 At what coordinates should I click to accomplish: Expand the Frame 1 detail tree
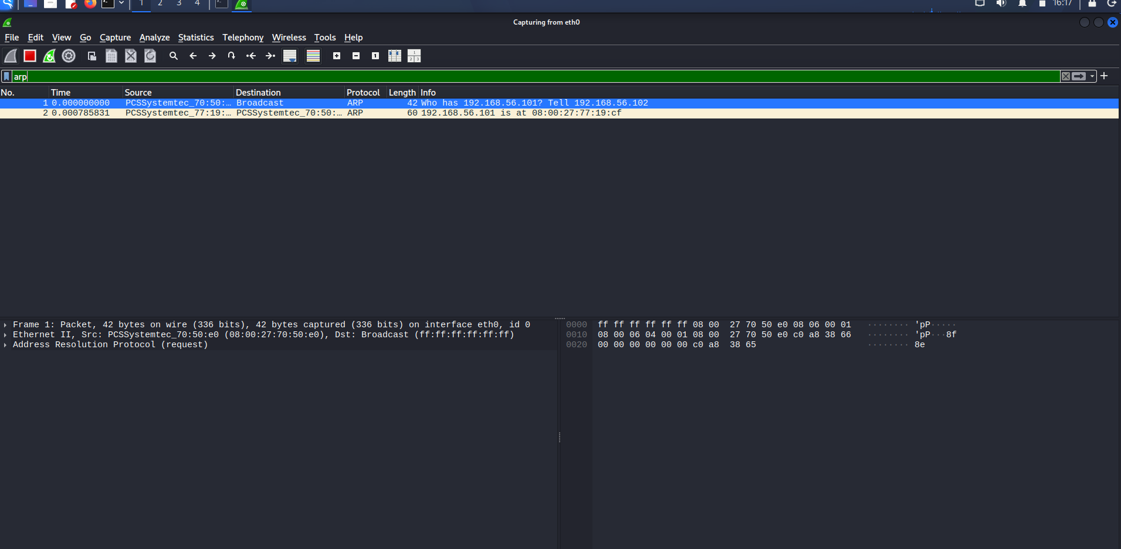5,325
